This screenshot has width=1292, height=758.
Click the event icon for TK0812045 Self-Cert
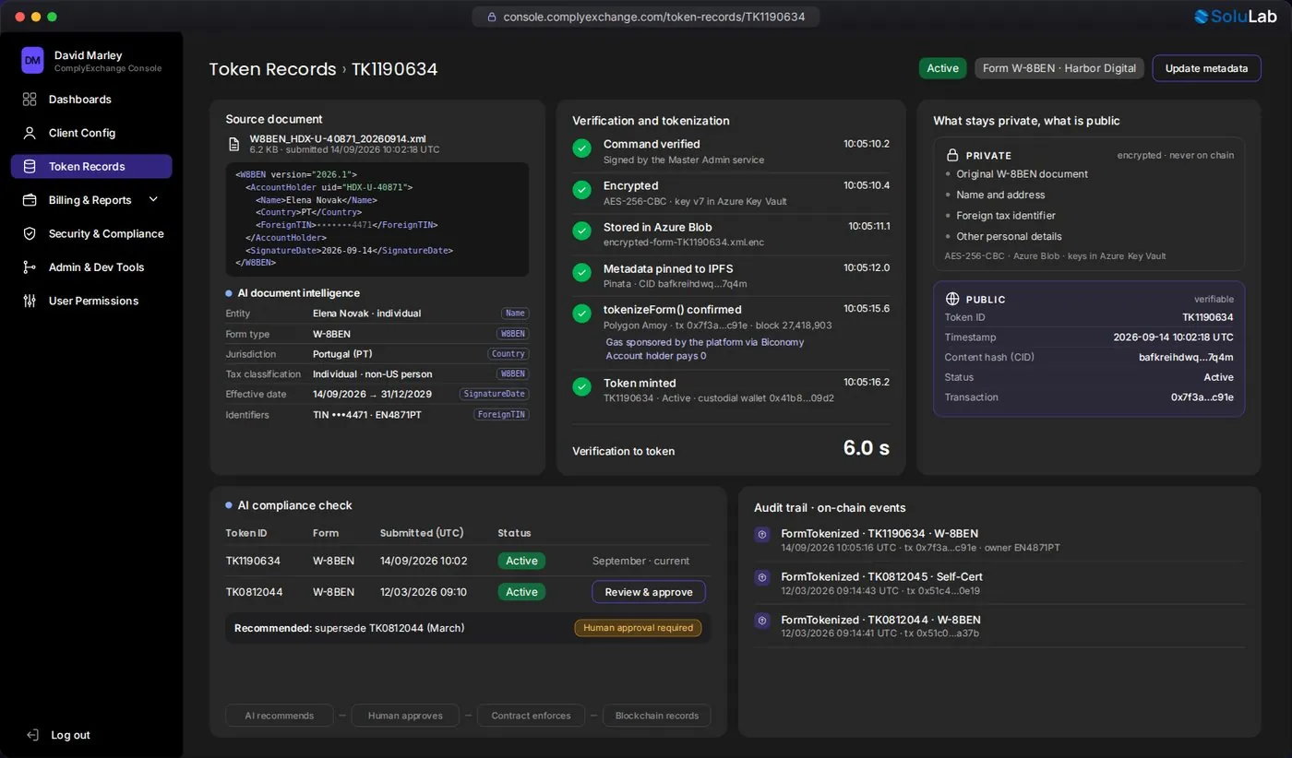point(762,577)
